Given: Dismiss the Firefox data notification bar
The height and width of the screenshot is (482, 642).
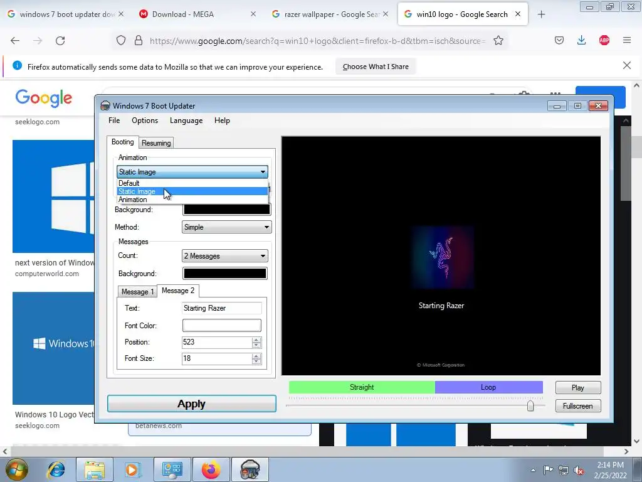Looking at the screenshot, I should coord(627,65).
